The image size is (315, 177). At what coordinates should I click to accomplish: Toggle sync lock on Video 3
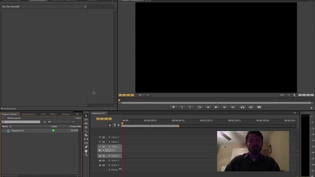click(x=104, y=137)
